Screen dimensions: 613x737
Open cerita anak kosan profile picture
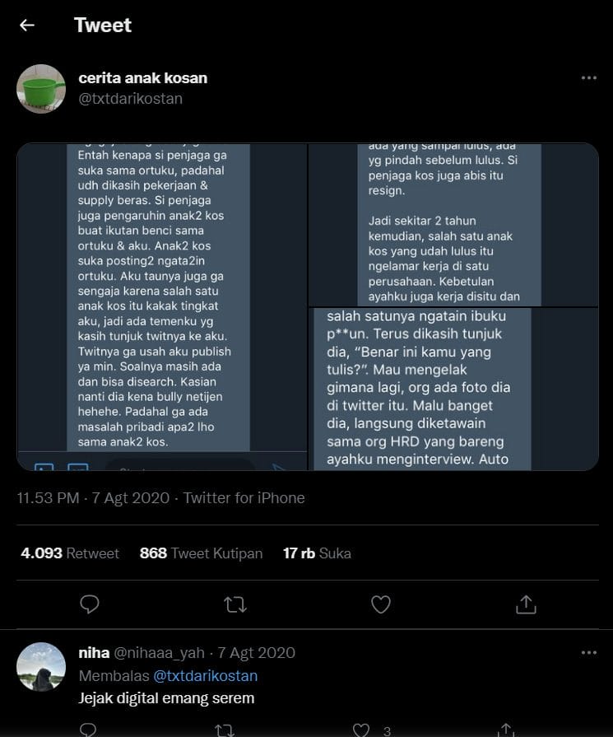pyautogui.click(x=41, y=88)
